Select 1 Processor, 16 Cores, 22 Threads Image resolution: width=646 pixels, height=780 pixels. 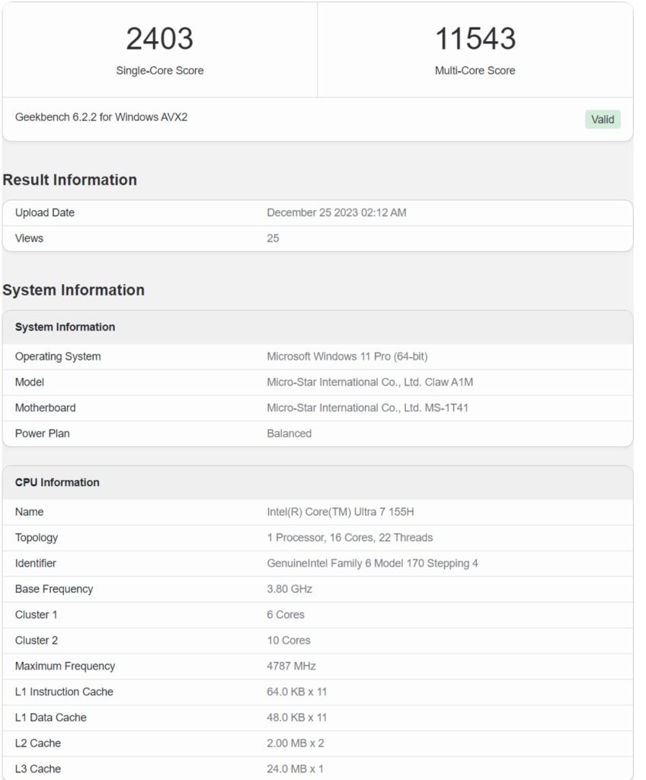[350, 538]
